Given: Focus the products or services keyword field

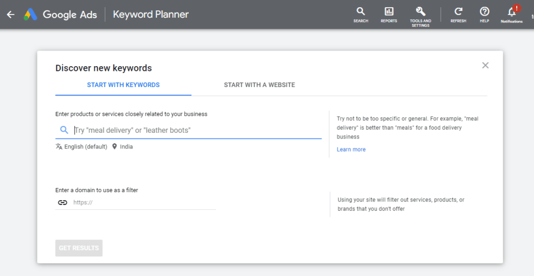Looking at the screenshot, I should tap(196, 130).
